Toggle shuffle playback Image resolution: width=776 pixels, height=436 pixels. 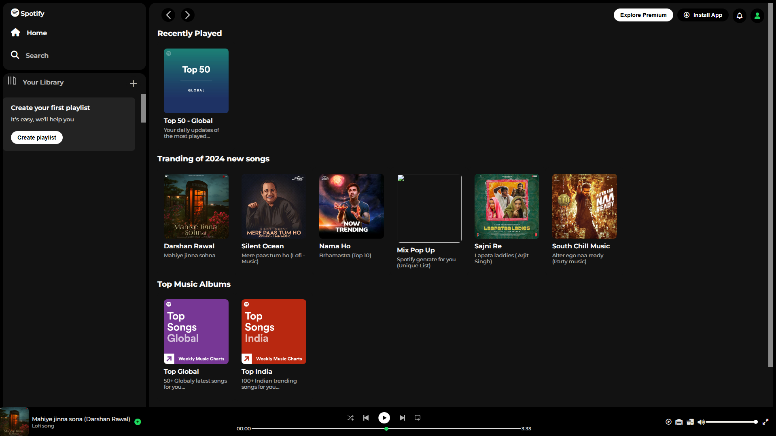coord(350,418)
